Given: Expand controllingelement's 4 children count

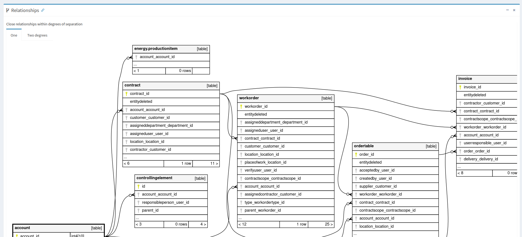Looking at the screenshot, I should coord(203,224).
